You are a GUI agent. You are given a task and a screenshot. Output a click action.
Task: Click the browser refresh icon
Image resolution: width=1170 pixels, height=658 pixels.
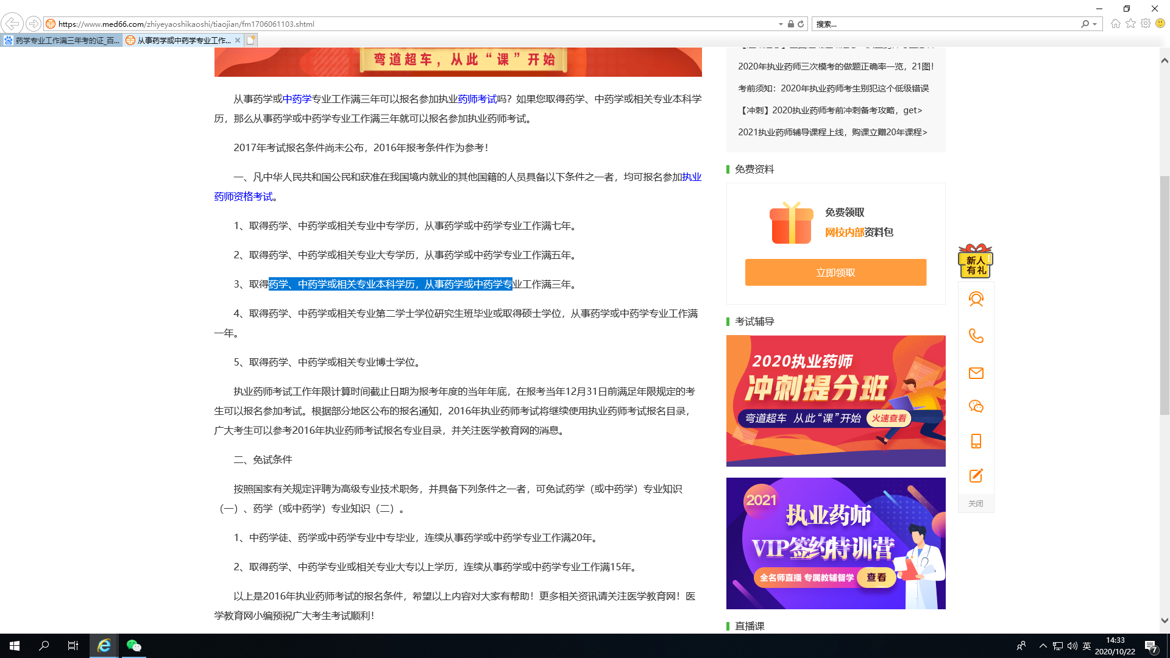(x=801, y=24)
